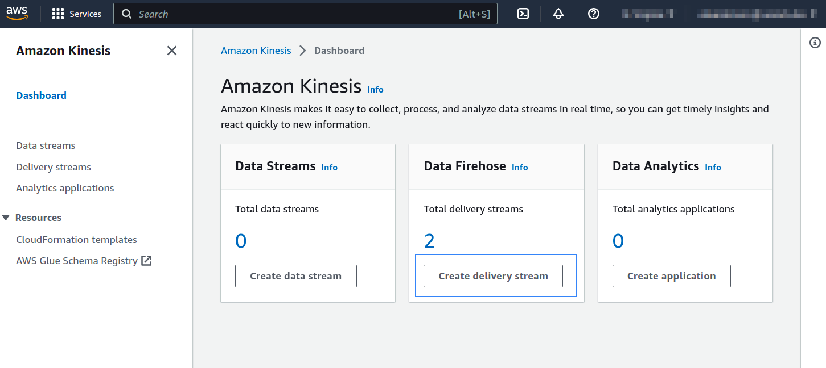Click the Dashboard breadcrumb text
The width and height of the screenshot is (826, 368).
click(x=339, y=51)
